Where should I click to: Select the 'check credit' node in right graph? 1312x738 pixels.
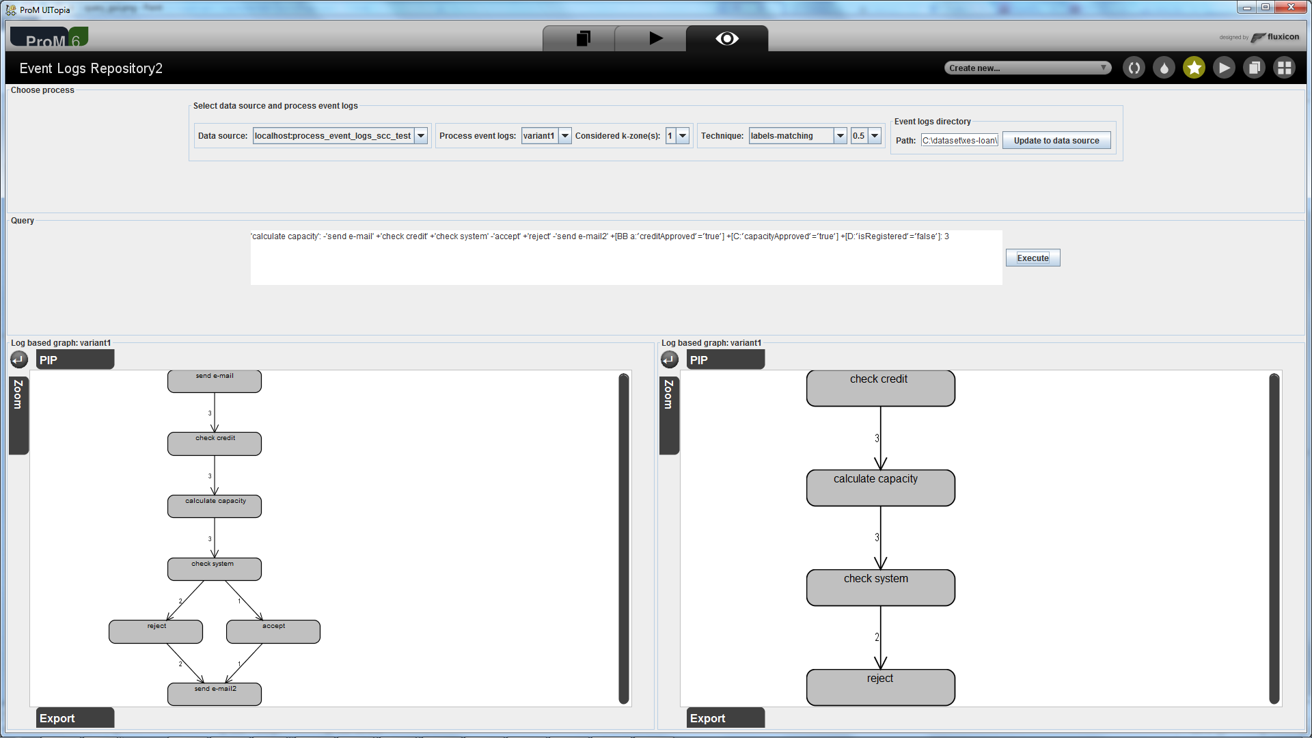click(x=880, y=388)
